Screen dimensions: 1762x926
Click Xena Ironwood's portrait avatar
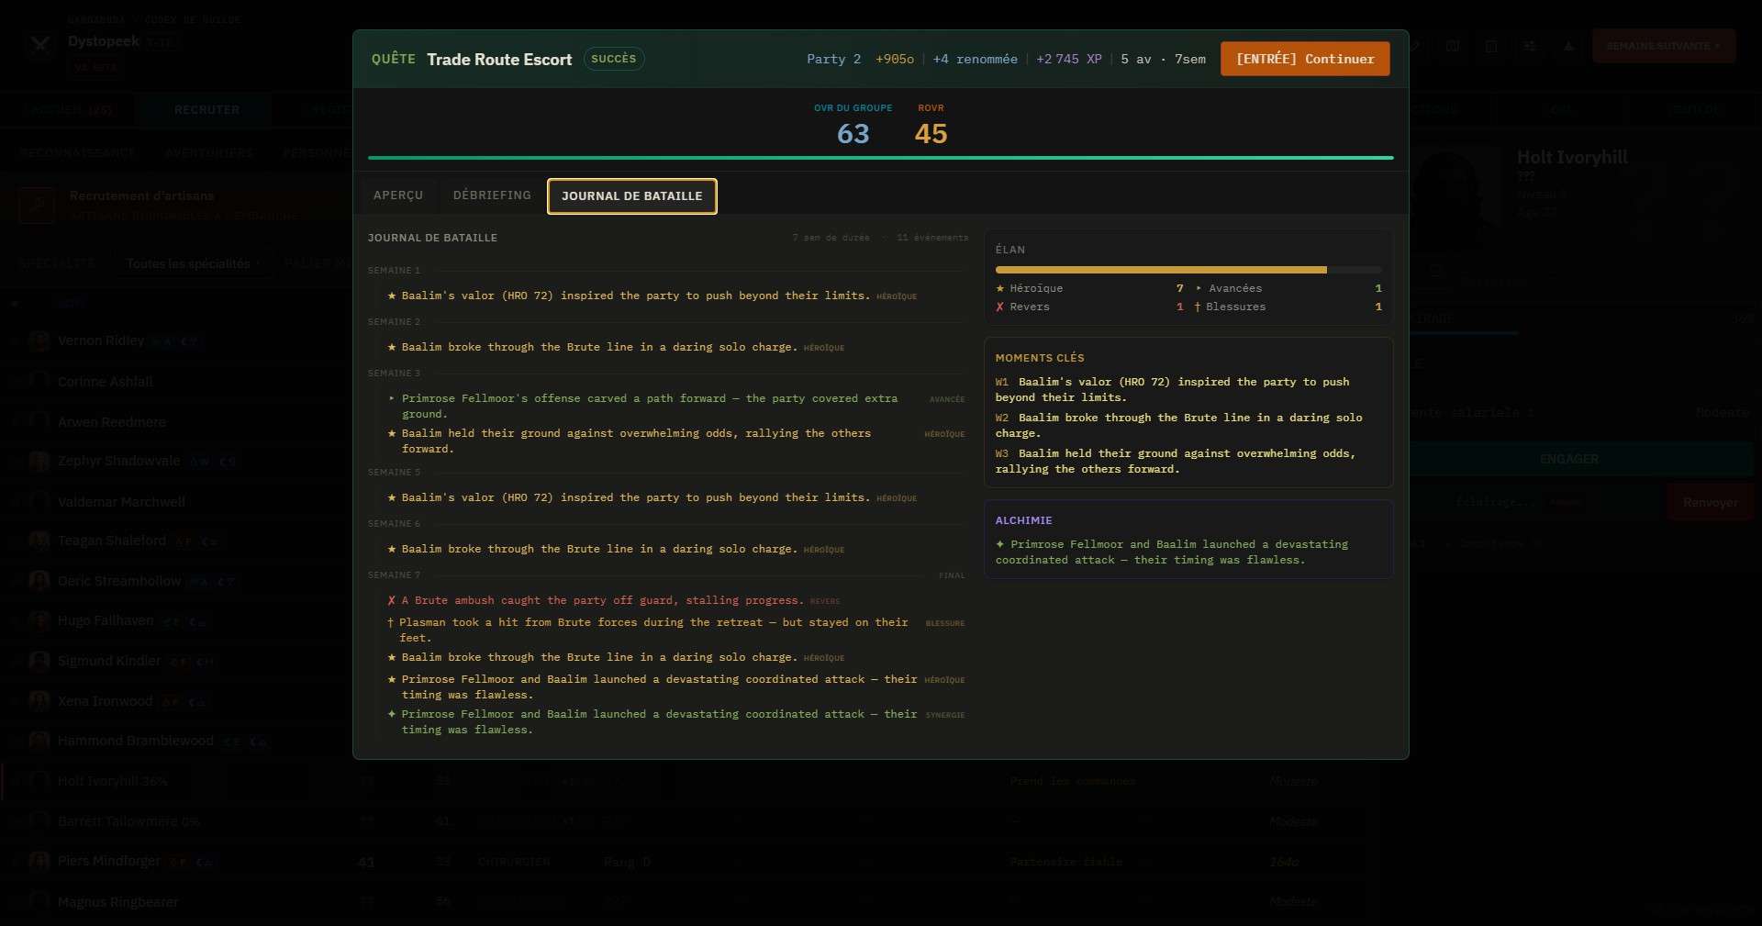[39, 701]
